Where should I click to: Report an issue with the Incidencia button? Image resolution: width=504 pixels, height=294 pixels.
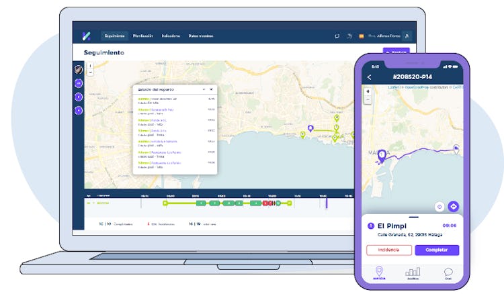click(389, 250)
